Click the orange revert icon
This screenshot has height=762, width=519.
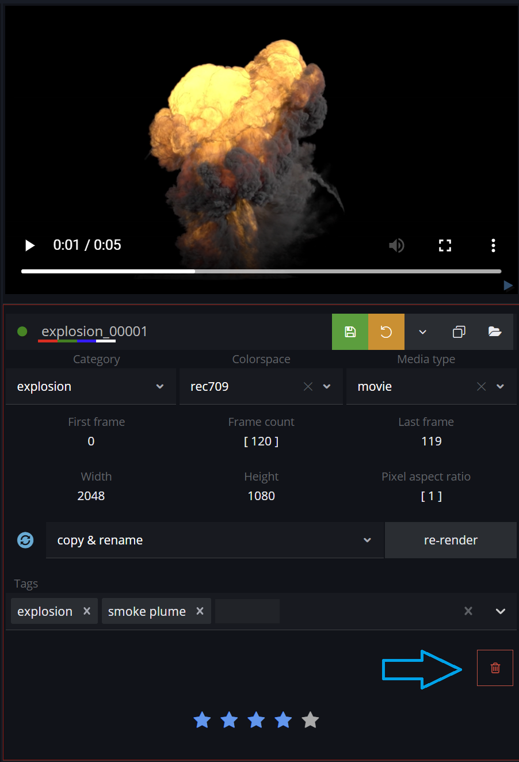coord(386,332)
